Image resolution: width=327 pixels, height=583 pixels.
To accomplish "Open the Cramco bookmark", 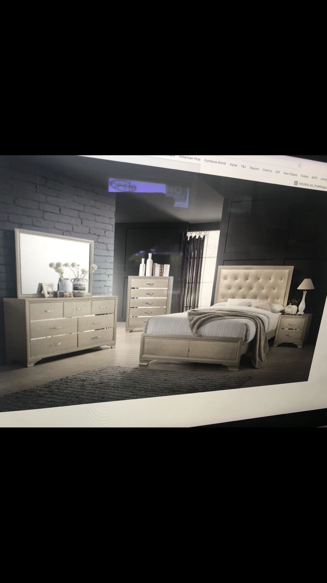I will 267,170.
